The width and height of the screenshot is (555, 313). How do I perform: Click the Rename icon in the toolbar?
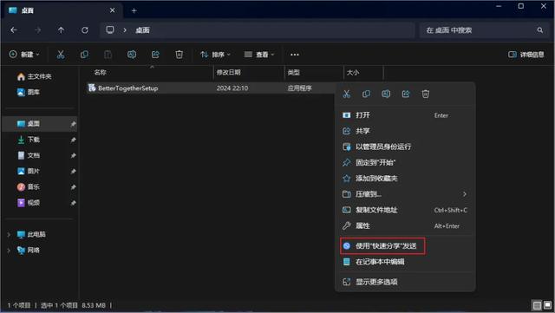coord(132,55)
